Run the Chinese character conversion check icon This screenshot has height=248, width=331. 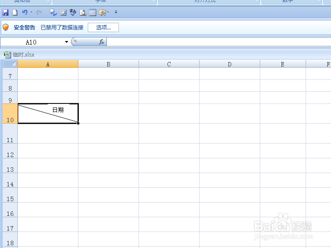73,12
